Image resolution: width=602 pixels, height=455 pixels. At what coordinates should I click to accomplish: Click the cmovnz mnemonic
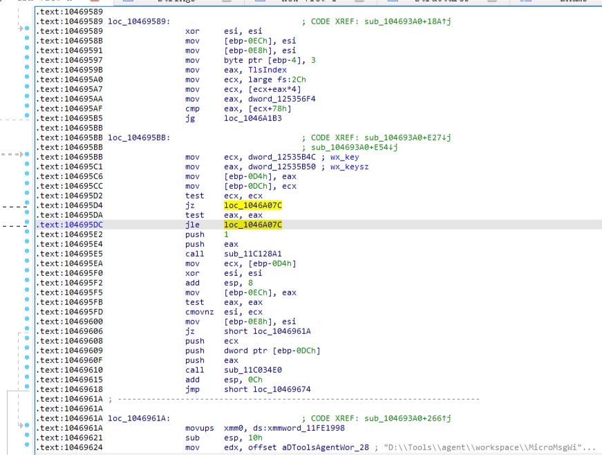pyautogui.click(x=199, y=312)
